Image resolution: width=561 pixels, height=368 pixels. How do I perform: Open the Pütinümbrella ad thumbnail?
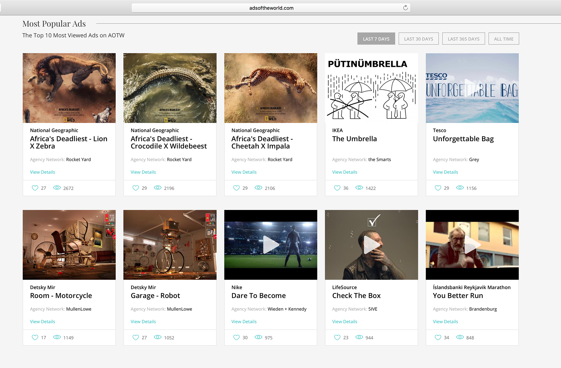371,88
